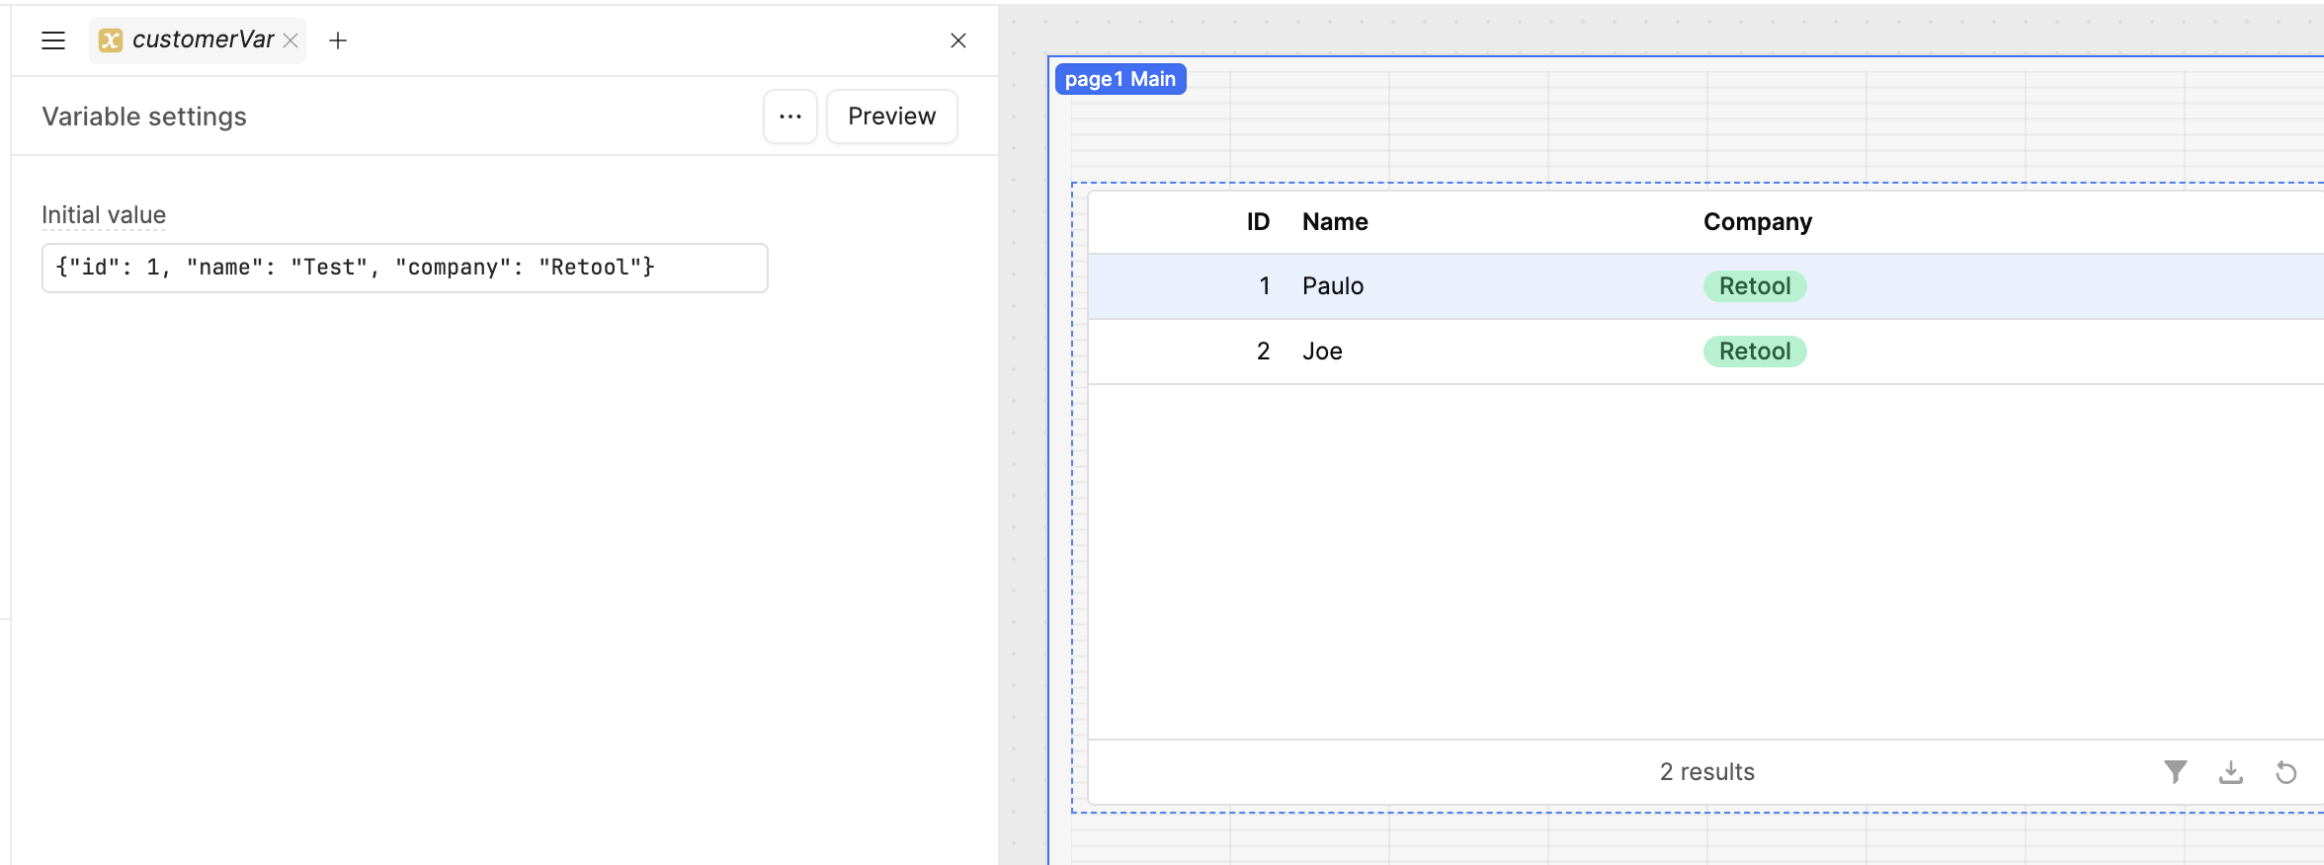Click the Variable settings heading
Image resolution: width=2324 pixels, height=865 pixels.
click(144, 117)
